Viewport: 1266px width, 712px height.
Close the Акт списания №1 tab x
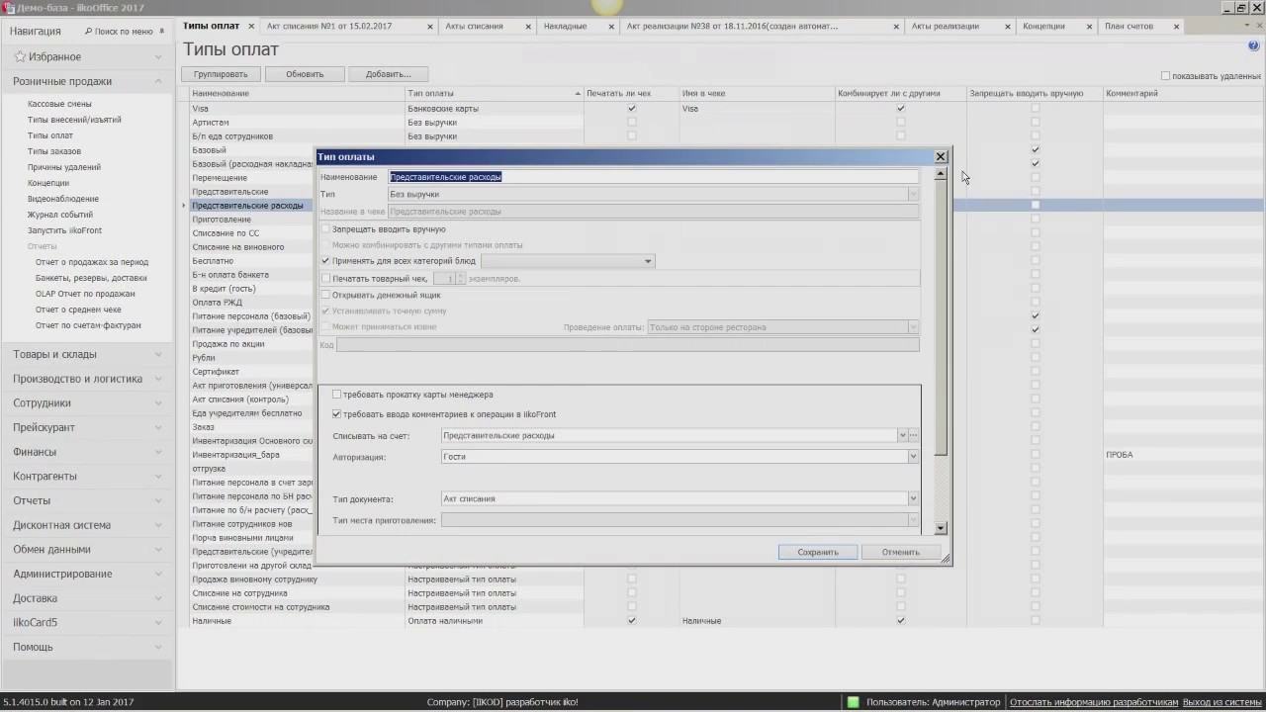click(x=430, y=27)
